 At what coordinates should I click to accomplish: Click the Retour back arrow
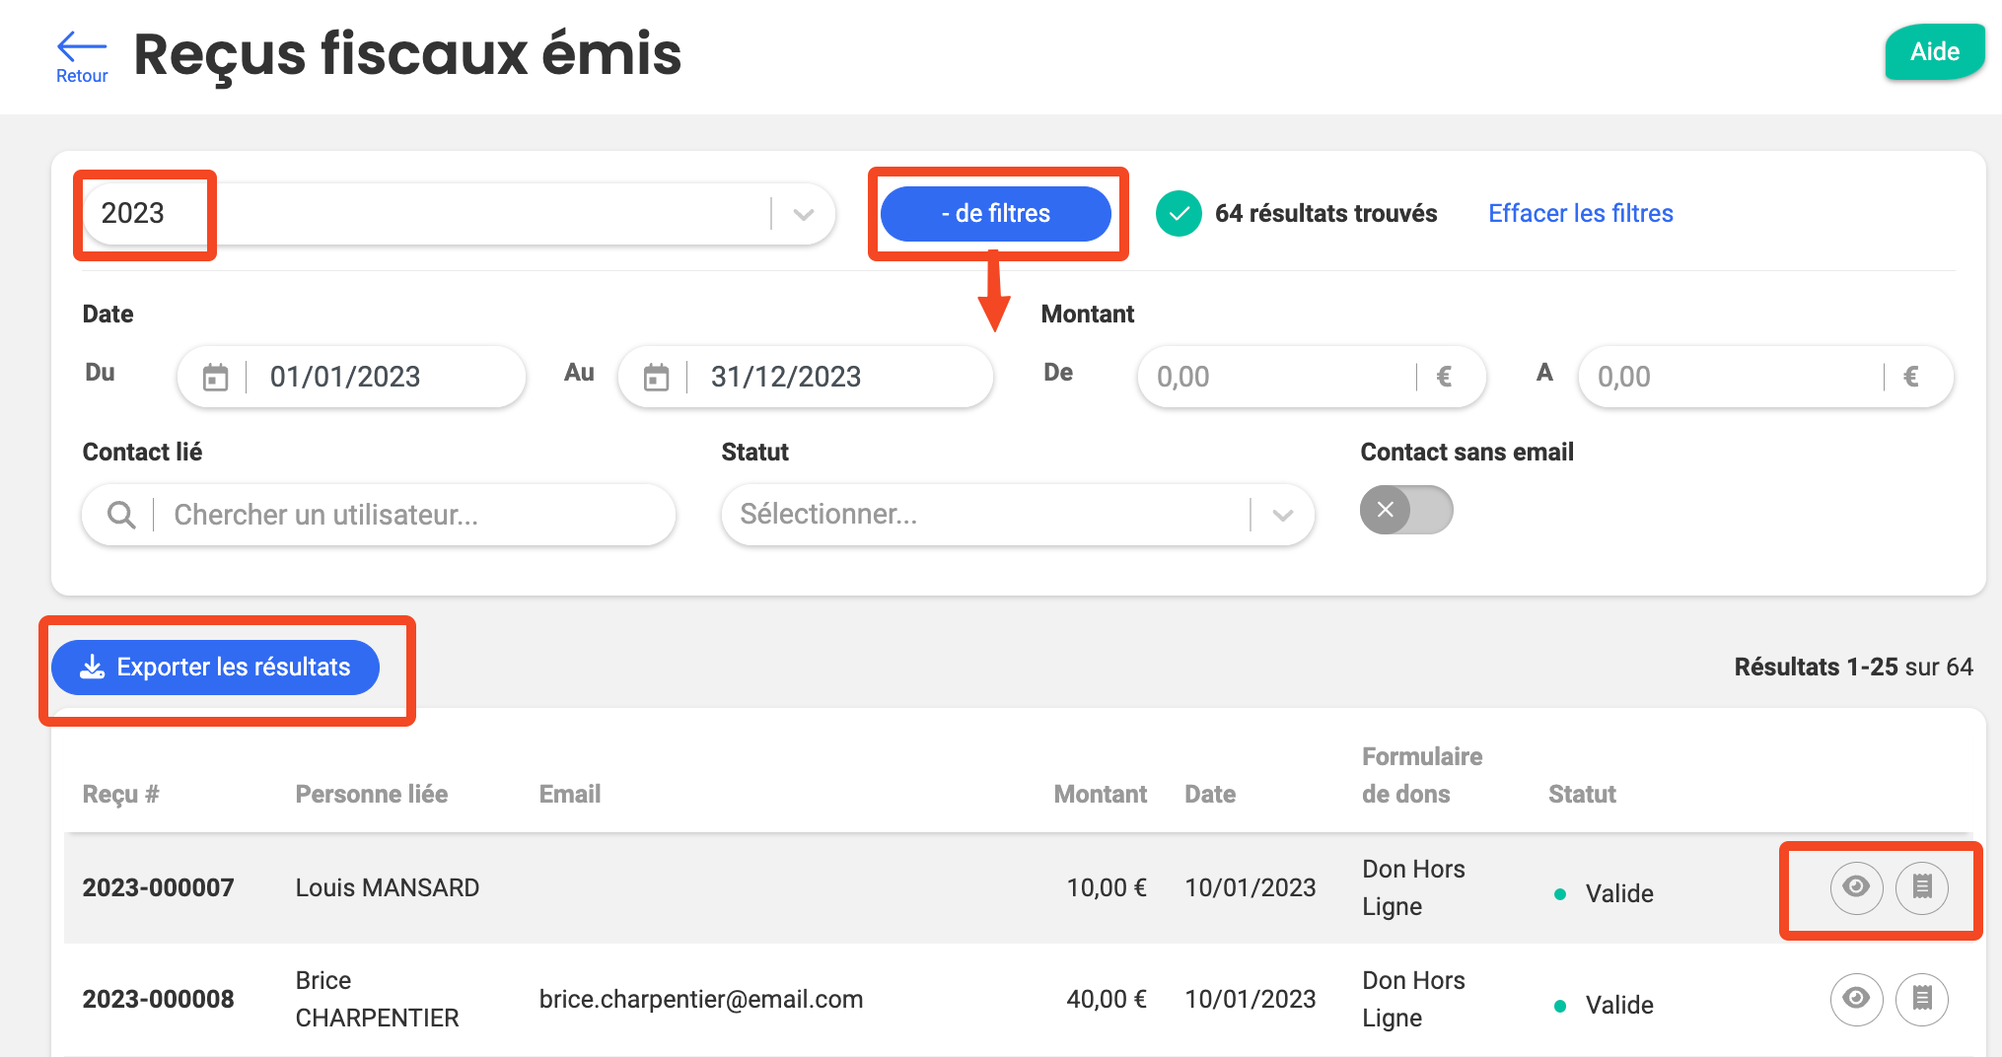click(x=82, y=57)
